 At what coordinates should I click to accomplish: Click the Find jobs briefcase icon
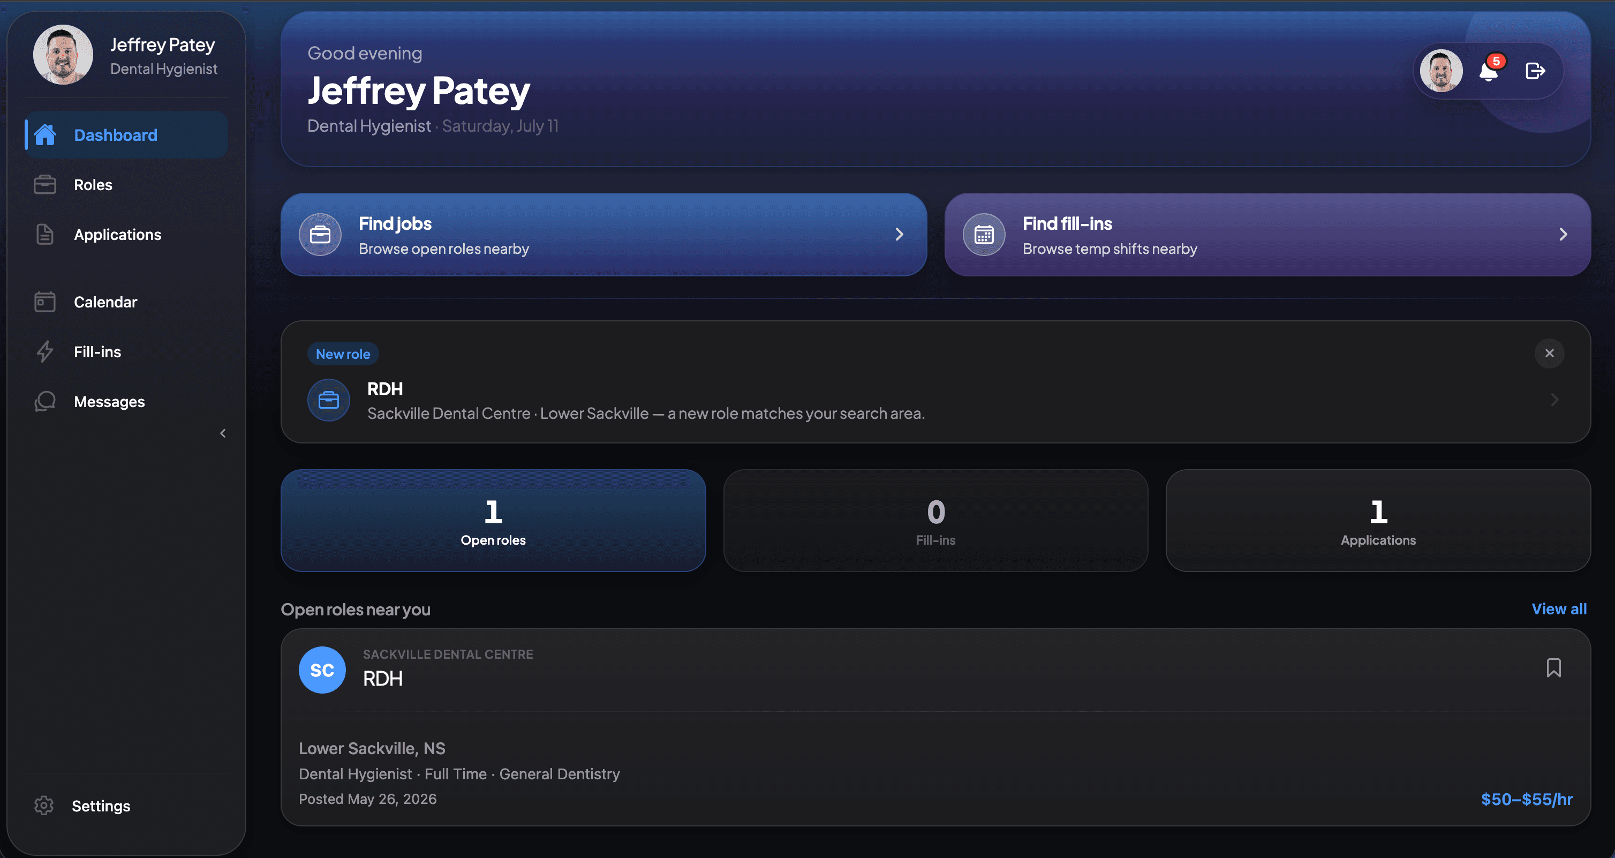point(320,235)
